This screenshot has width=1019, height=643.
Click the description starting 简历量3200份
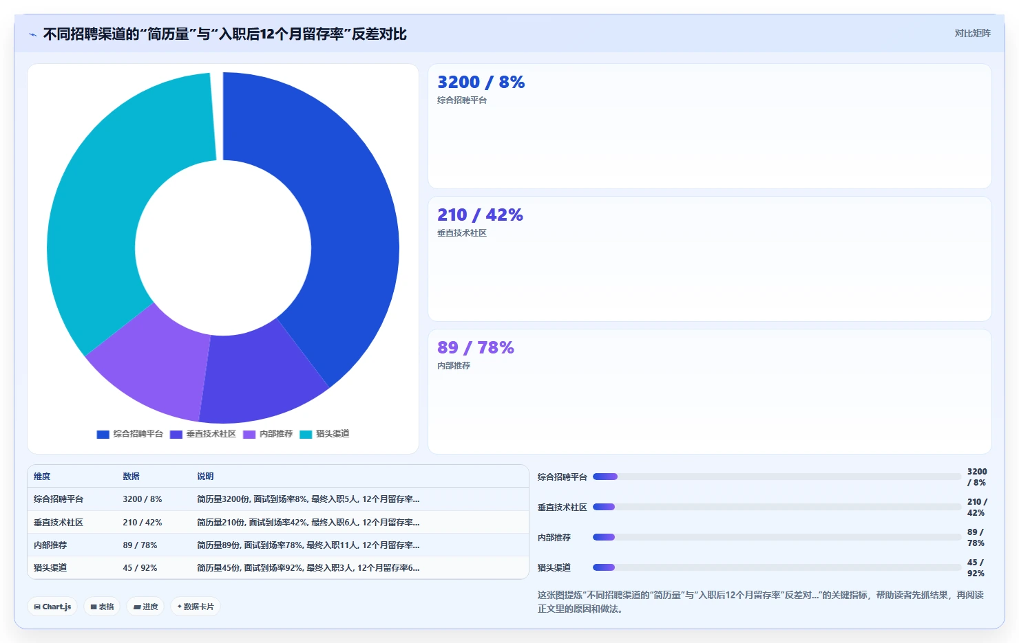[x=308, y=499]
